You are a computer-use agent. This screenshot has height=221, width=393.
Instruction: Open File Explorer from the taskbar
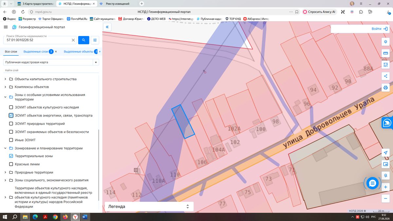[25, 217]
